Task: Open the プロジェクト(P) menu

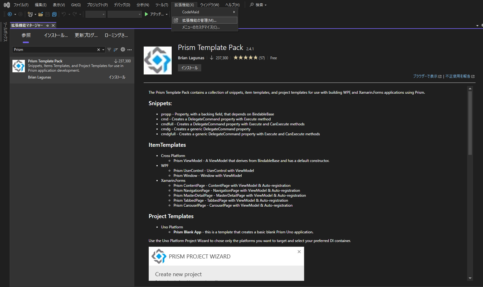Action: 97,5
